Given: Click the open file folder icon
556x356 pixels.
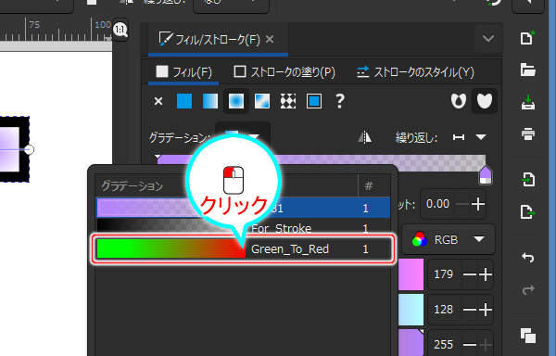Looking at the screenshot, I should pyautogui.click(x=527, y=70).
